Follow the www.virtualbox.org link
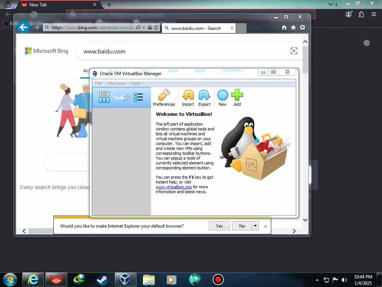Screen dimensions: 382x287 173,187
